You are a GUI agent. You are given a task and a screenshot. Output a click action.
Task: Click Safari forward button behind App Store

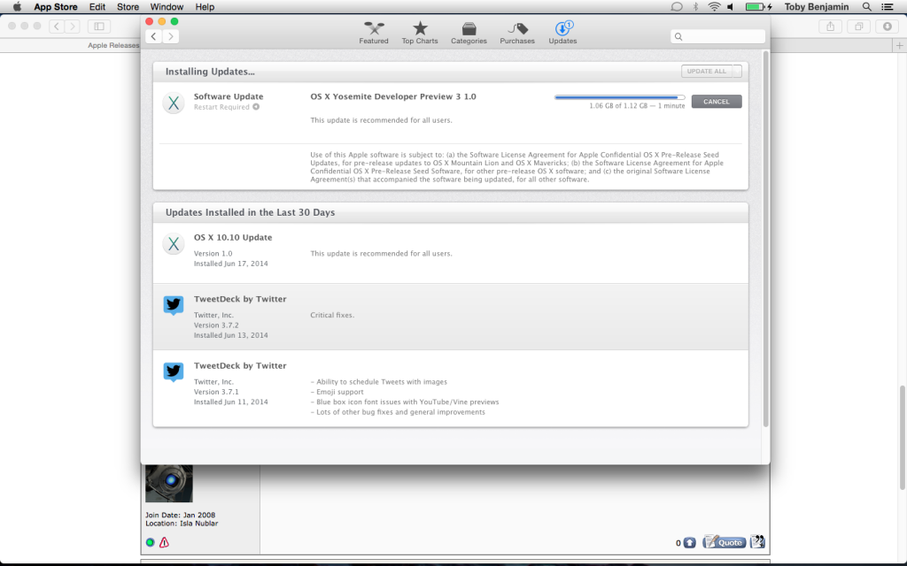(x=73, y=26)
